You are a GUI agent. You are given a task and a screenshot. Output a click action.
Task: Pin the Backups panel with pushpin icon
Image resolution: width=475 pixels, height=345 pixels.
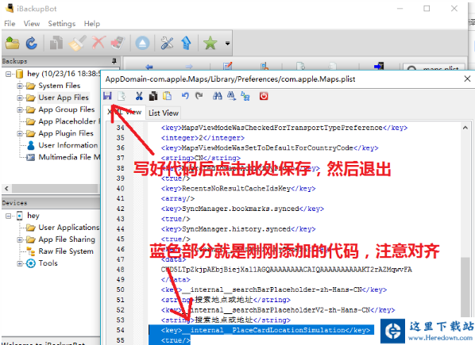114,61
